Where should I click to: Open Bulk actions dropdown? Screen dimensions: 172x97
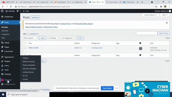[x=31, y=38]
